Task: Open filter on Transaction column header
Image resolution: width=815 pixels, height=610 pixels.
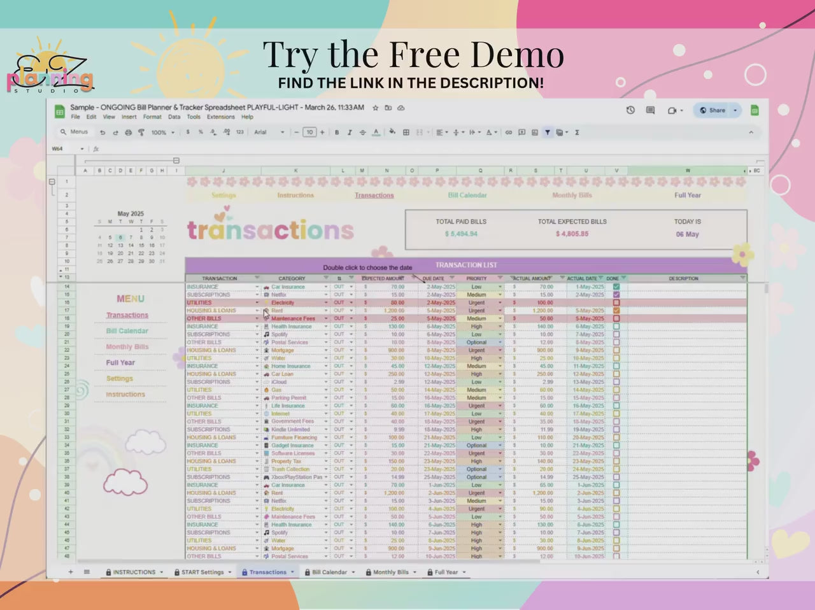Action: tap(257, 278)
